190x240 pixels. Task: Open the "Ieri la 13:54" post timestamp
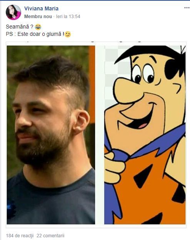[x=68, y=17]
